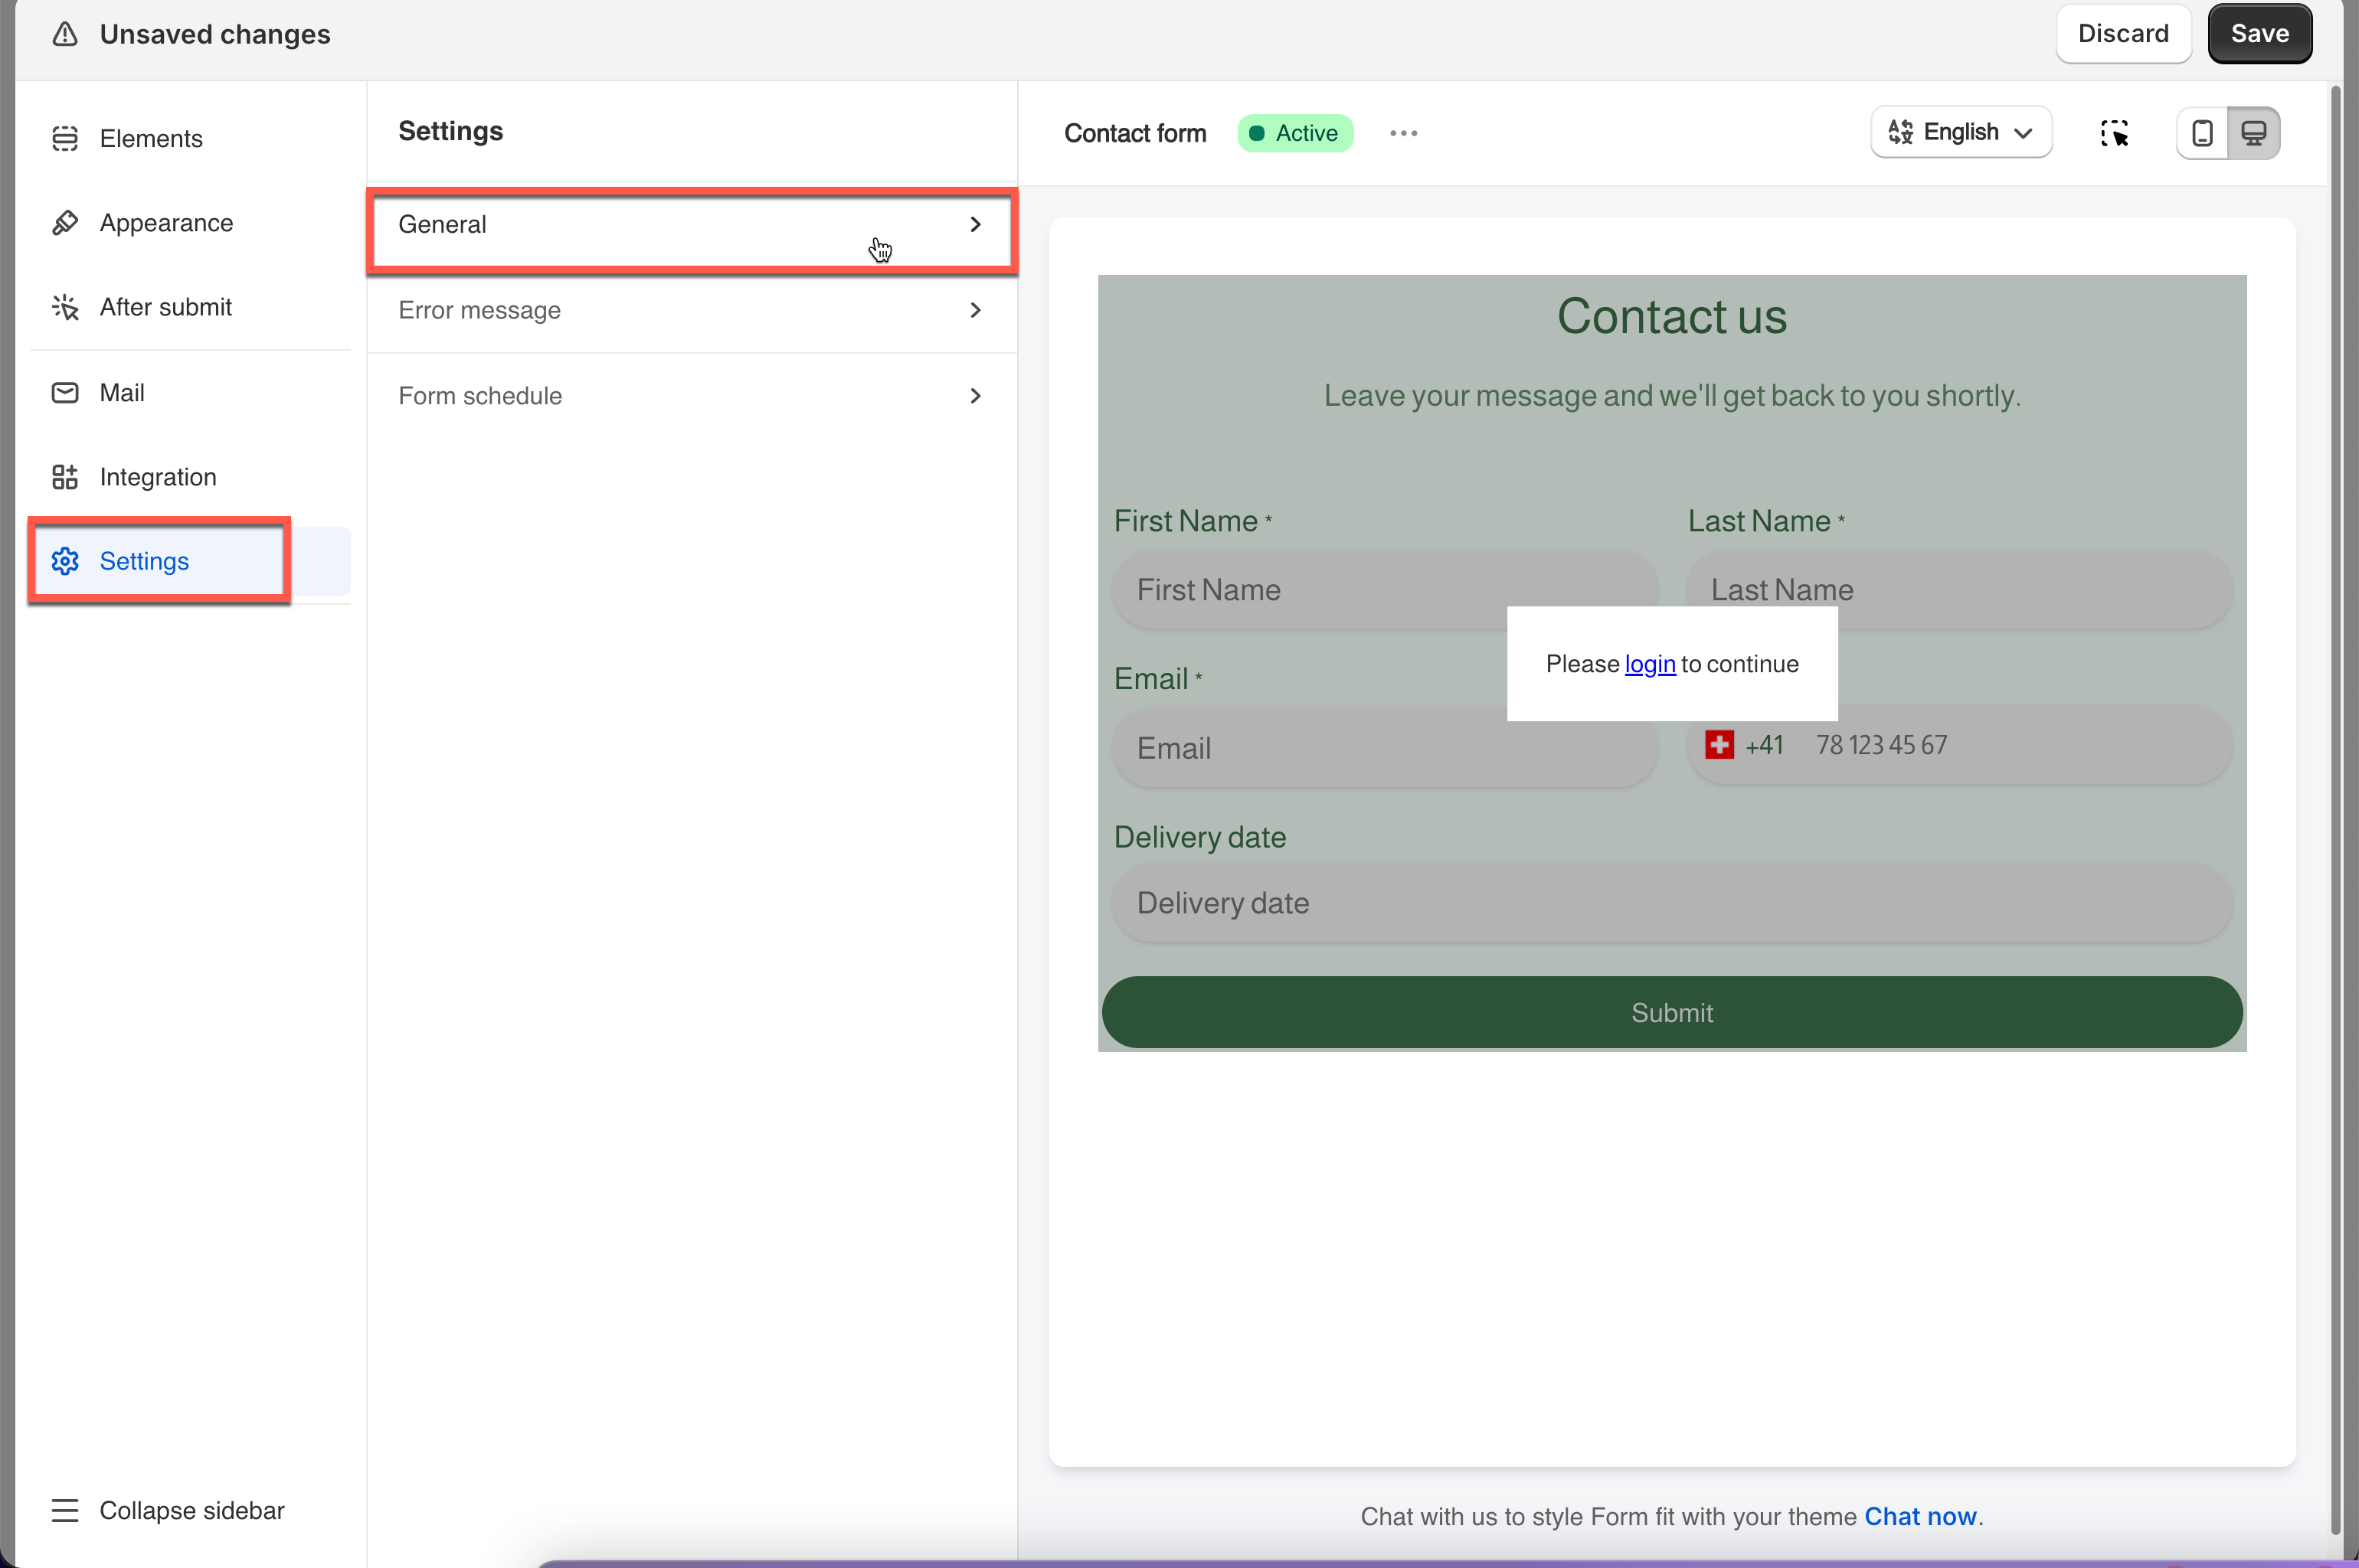The height and width of the screenshot is (1568, 2359).
Task: Open the English language dropdown
Action: click(1961, 133)
